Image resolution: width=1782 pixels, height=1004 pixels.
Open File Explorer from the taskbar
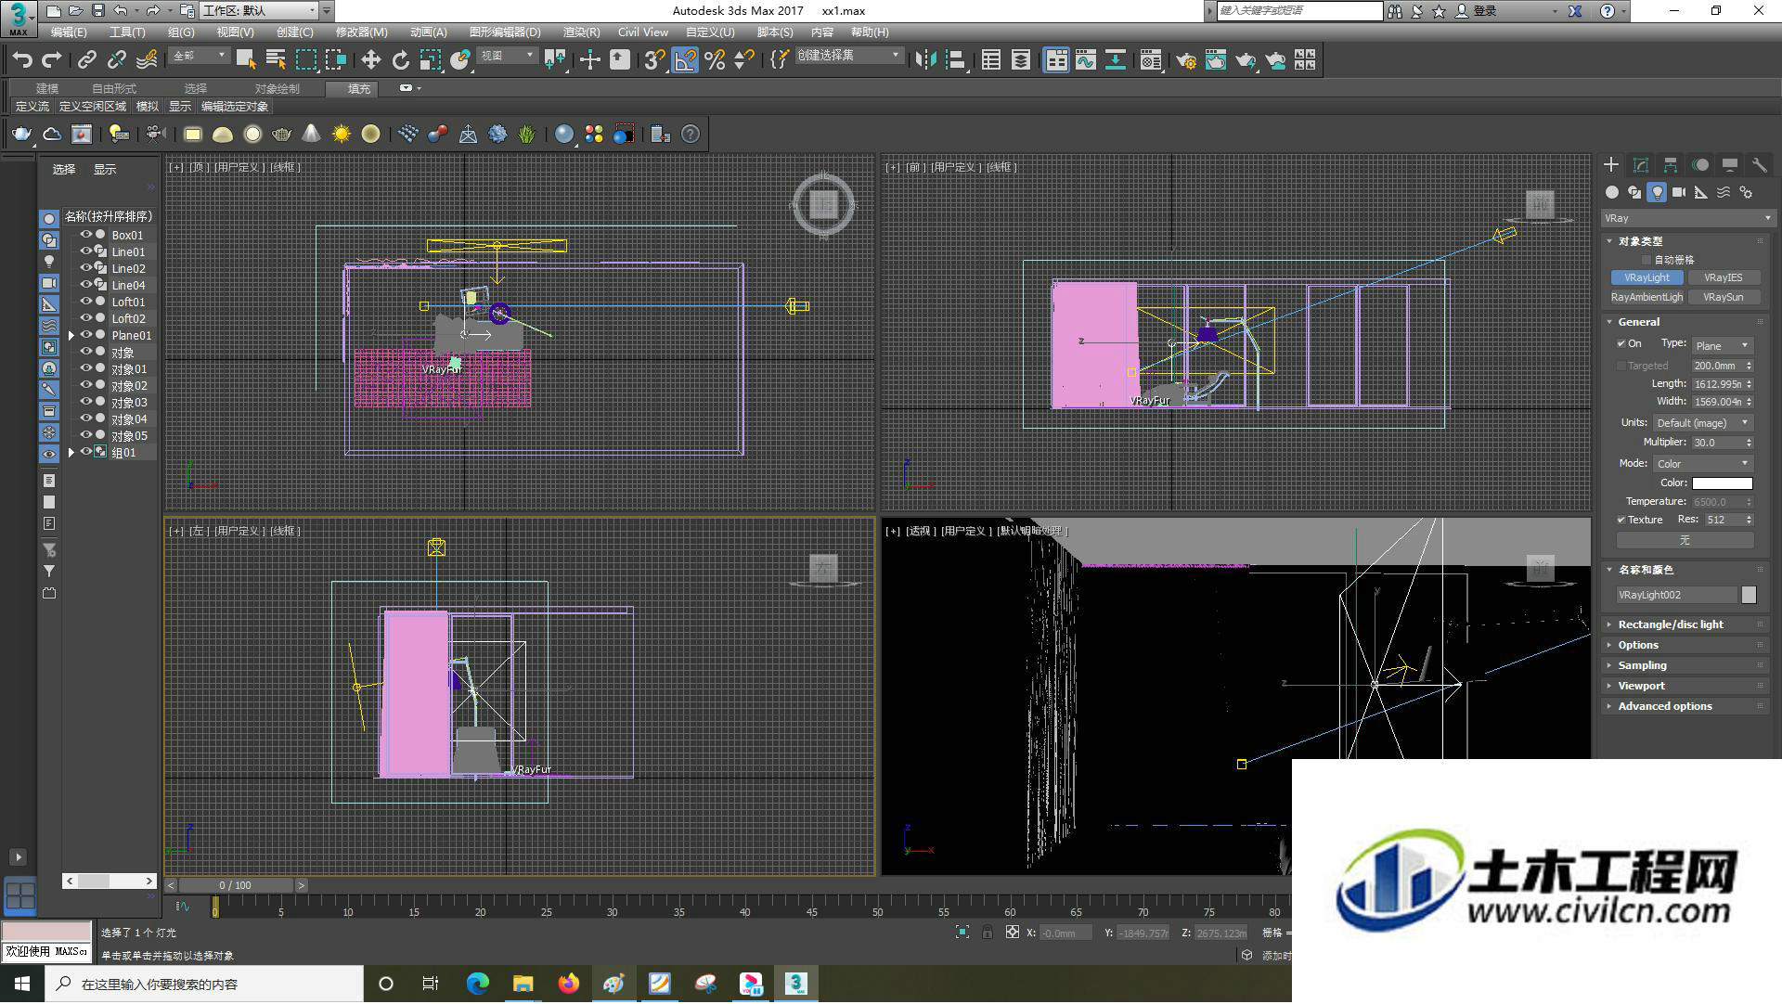tap(523, 984)
